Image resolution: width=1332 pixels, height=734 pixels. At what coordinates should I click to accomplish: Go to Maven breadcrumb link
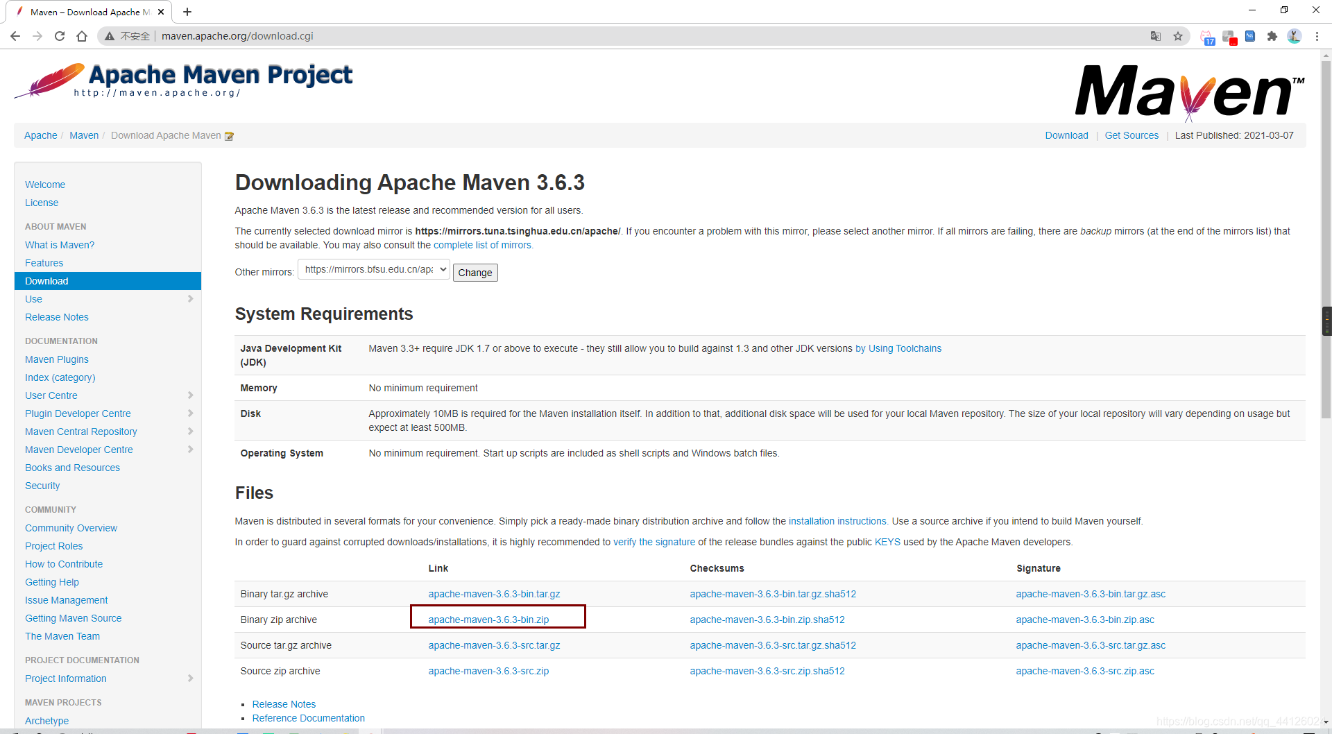pos(84,135)
